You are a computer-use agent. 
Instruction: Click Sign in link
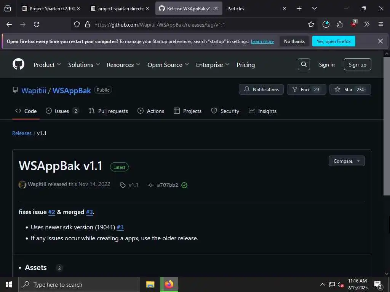326,65
